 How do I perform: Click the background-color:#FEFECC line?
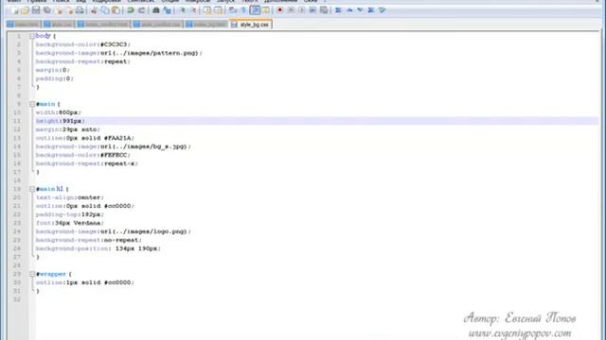coord(83,155)
